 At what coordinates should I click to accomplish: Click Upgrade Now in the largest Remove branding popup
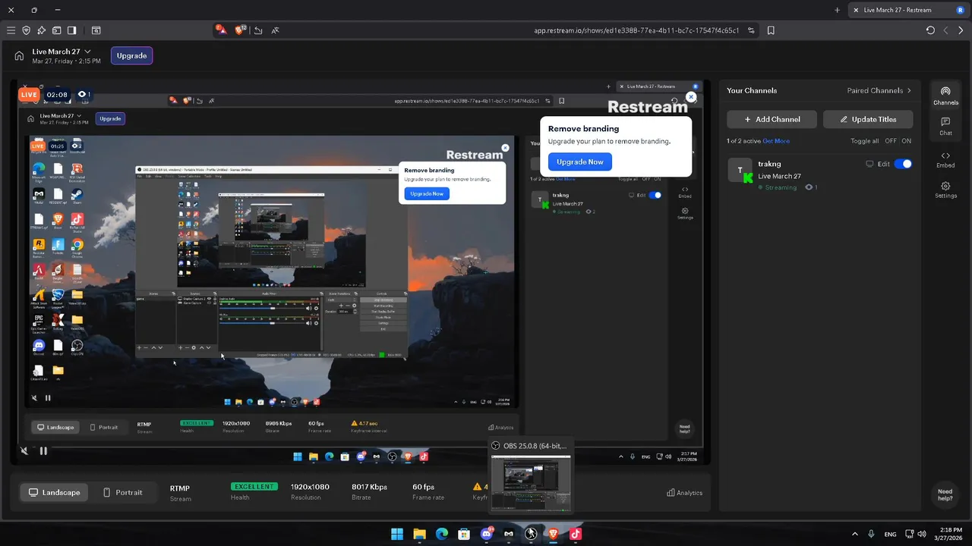(x=580, y=162)
